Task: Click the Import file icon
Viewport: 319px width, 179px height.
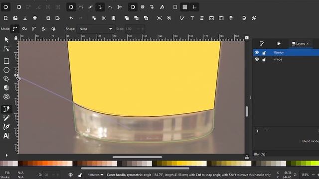Action: pos(48,18)
